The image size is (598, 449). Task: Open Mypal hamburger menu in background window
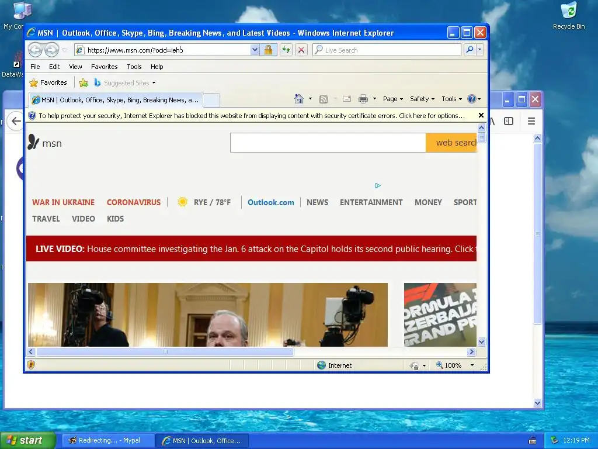[531, 121]
